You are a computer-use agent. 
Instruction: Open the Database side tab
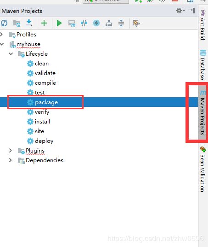pos(203,65)
